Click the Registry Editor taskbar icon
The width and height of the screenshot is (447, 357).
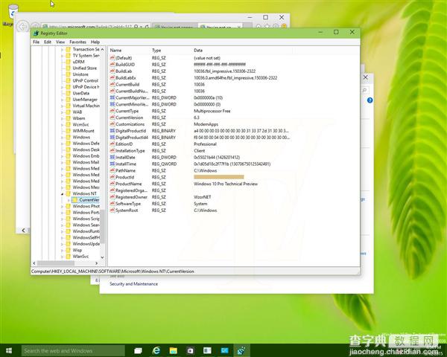pyautogui.click(x=241, y=351)
